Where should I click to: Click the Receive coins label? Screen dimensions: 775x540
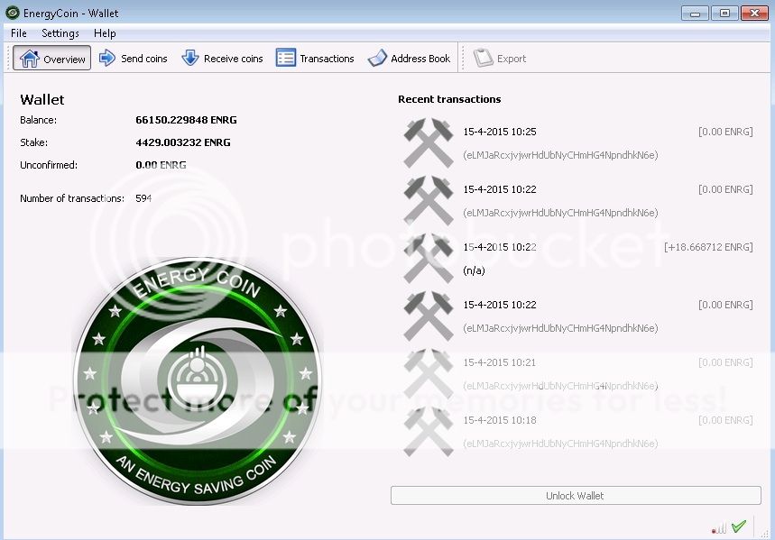click(233, 59)
